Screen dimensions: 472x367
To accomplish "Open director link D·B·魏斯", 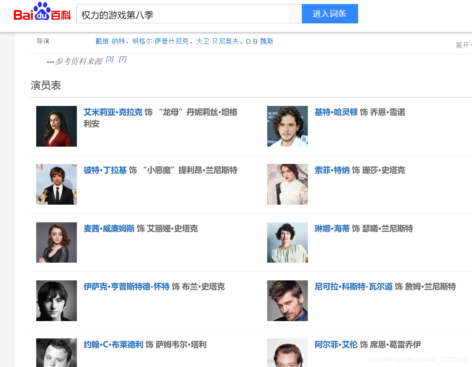I will point(260,41).
